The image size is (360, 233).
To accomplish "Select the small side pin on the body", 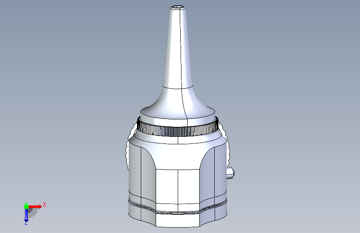I will [230, 173].
